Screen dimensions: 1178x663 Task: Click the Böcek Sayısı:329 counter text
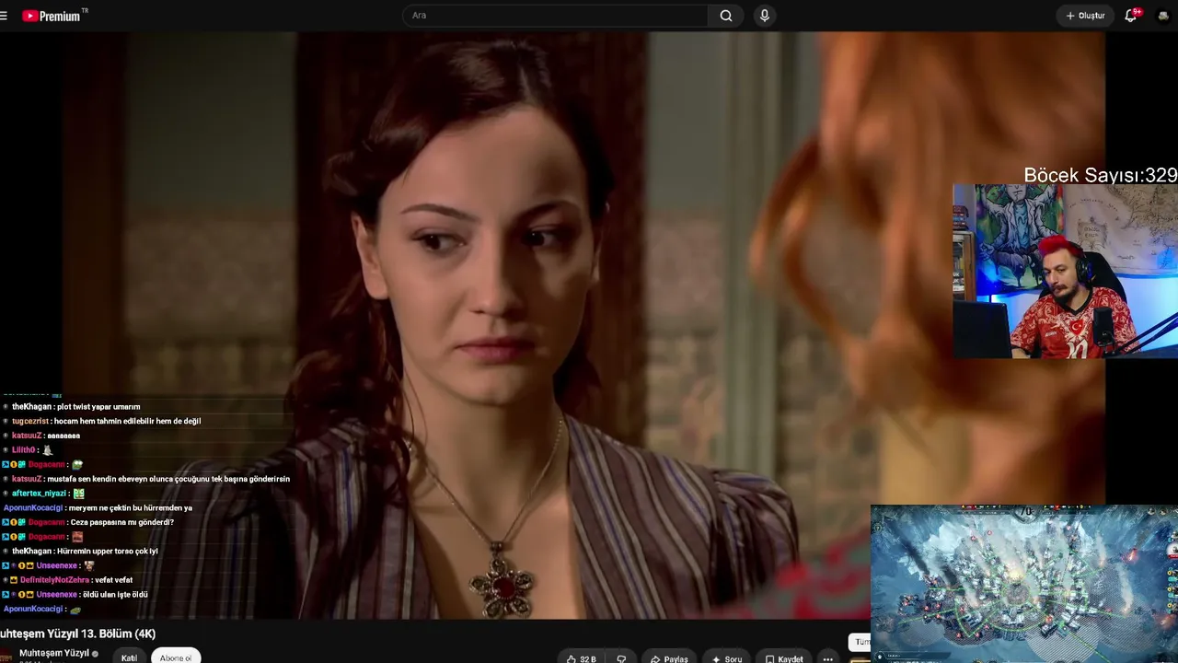[x=1101, y=175]
